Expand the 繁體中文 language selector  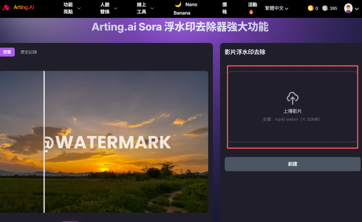276,8
